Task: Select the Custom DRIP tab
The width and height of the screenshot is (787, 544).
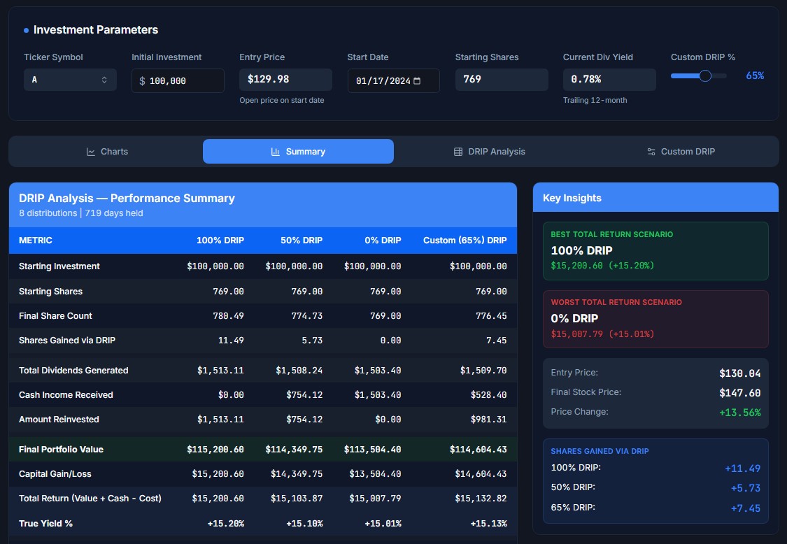Action: [x=681, y=152]
